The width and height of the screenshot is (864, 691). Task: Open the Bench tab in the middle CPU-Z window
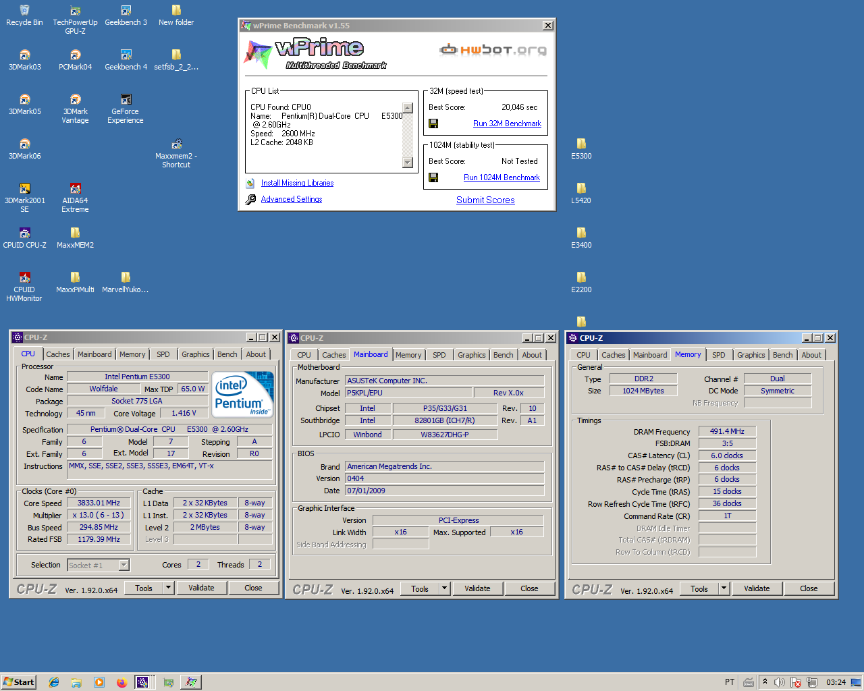point(504,355)
